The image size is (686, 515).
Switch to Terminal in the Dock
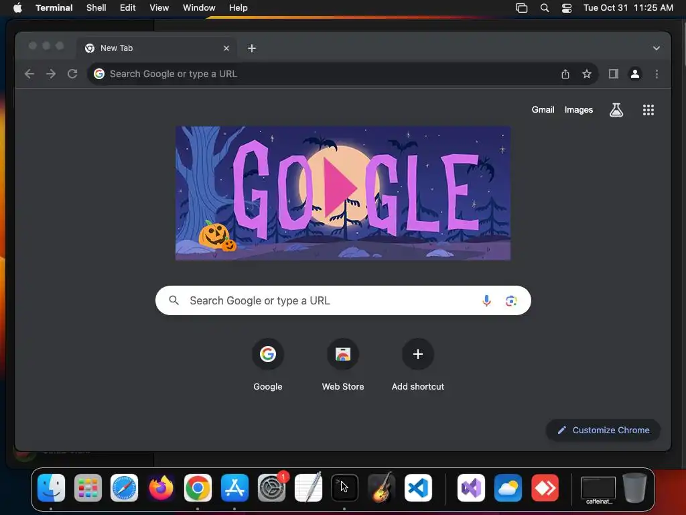tap(345, 488)
